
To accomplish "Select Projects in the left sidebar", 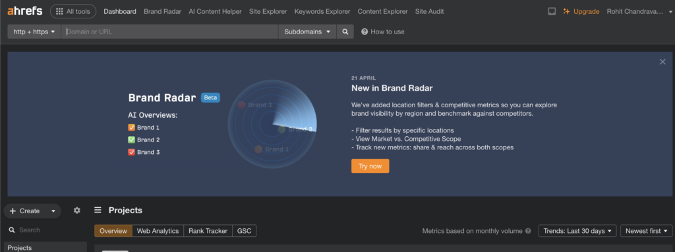I will 45,247.
